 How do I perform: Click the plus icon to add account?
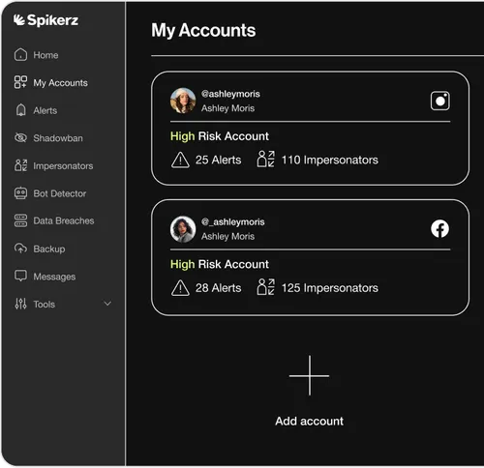point(310,375)
